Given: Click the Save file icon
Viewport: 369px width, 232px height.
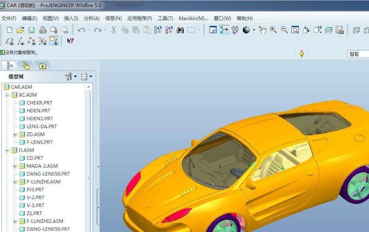Looking at the screenshot, I should point(31,30).
